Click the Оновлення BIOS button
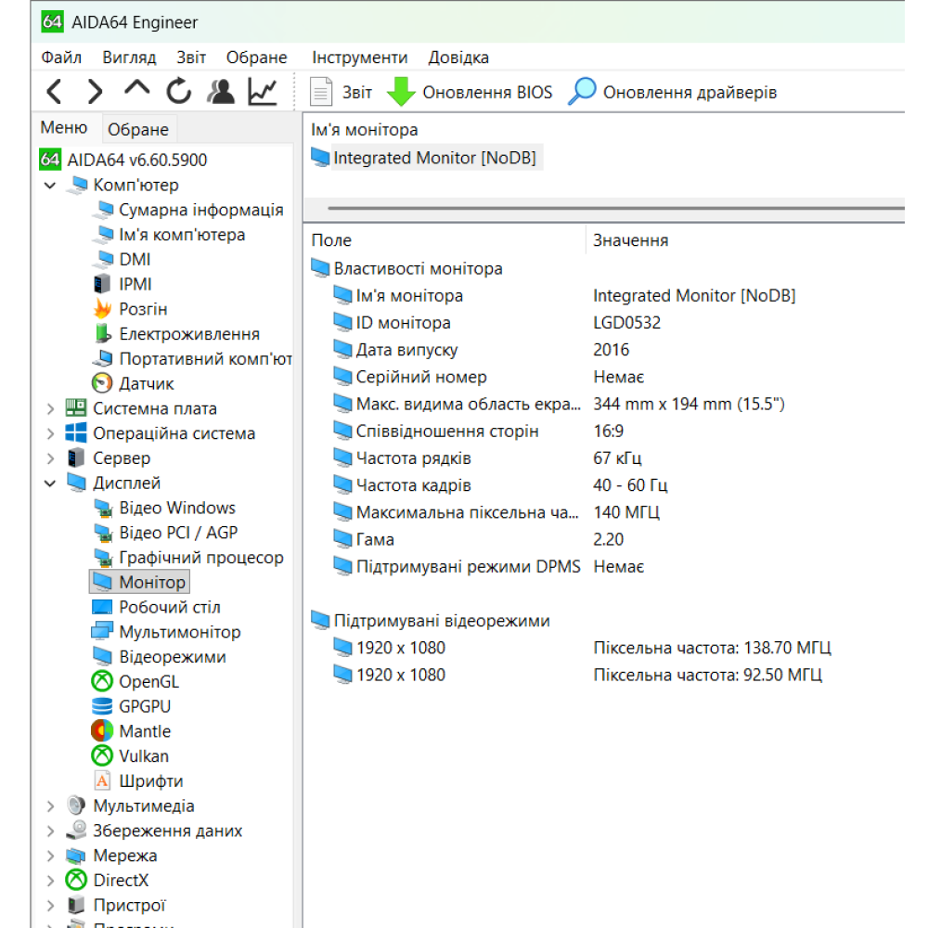 coord(488,92)
